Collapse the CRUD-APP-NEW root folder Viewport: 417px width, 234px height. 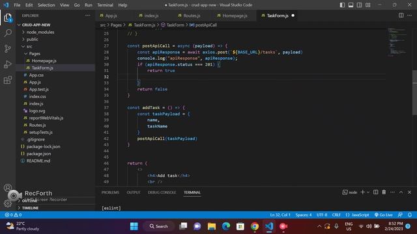point(55,25)
